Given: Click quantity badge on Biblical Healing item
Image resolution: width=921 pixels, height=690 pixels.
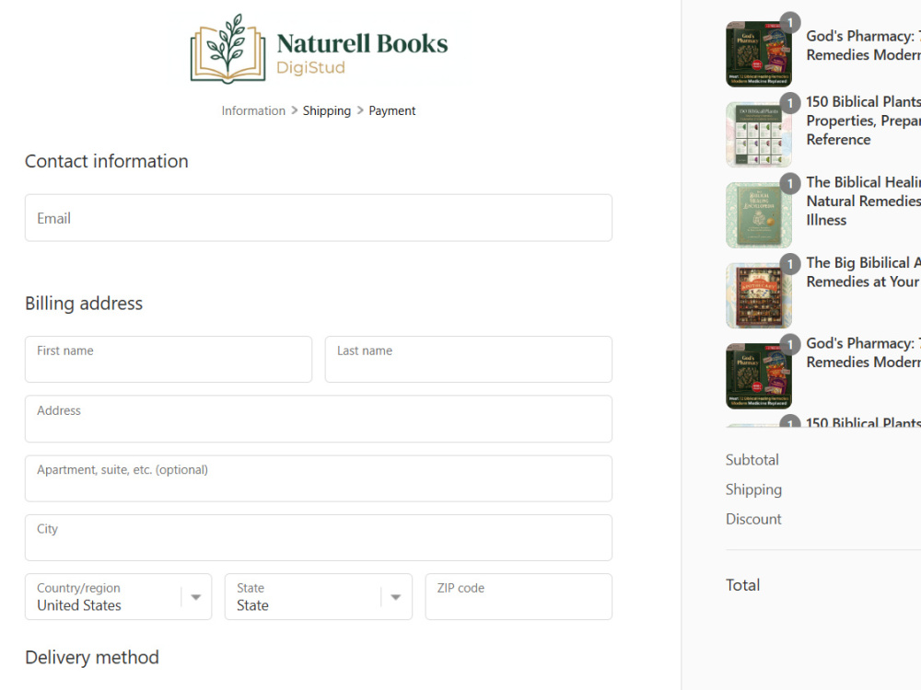Looking at the screenshot, I should tap(790, 184).
